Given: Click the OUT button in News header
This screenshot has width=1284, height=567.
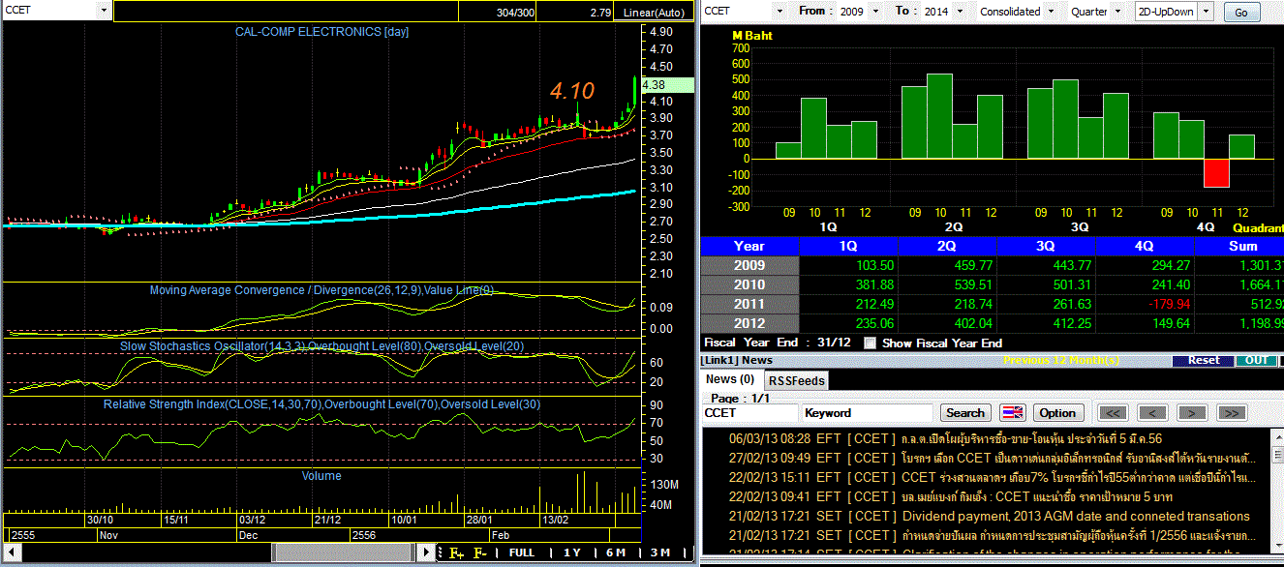Looking at the screenshot, I should (1256, 360).
